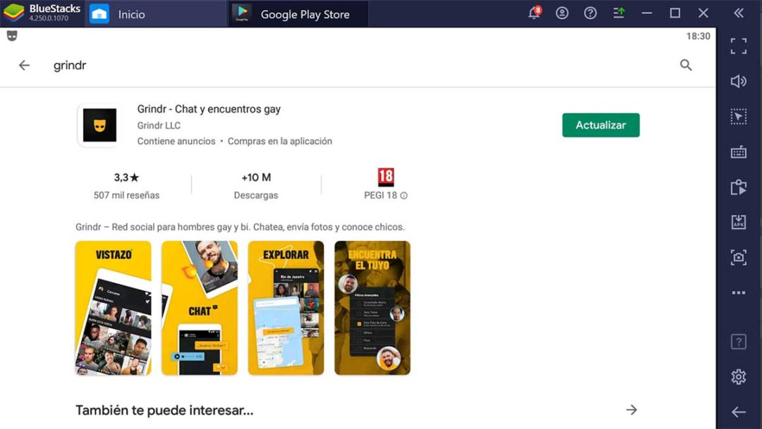Open the notifications bell with badge
This screenshot has width=762, height=429.
pyautogui.click(x=534, y=12)
